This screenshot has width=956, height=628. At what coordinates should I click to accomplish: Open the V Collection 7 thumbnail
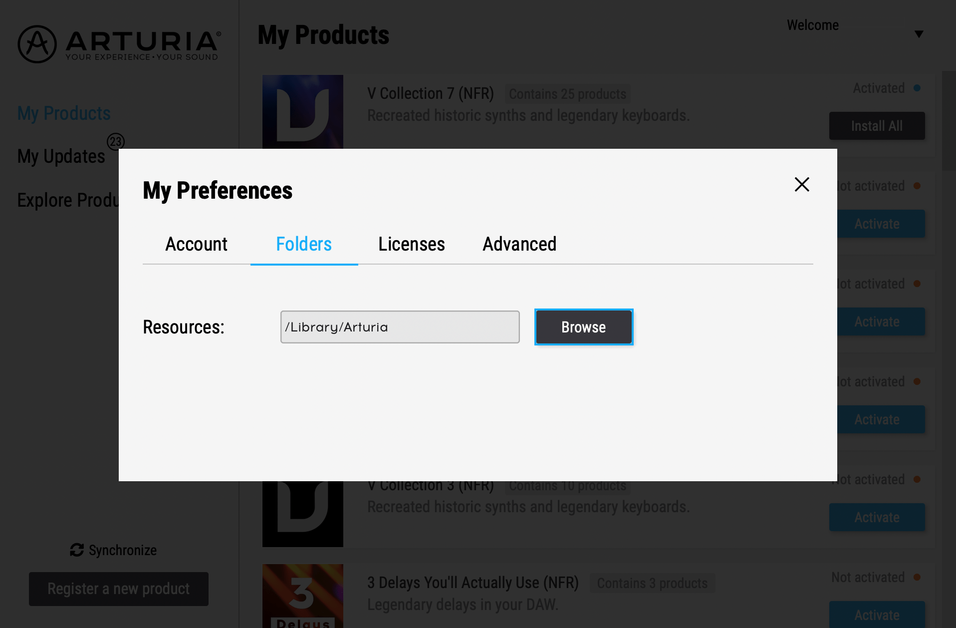click(303, 112)
